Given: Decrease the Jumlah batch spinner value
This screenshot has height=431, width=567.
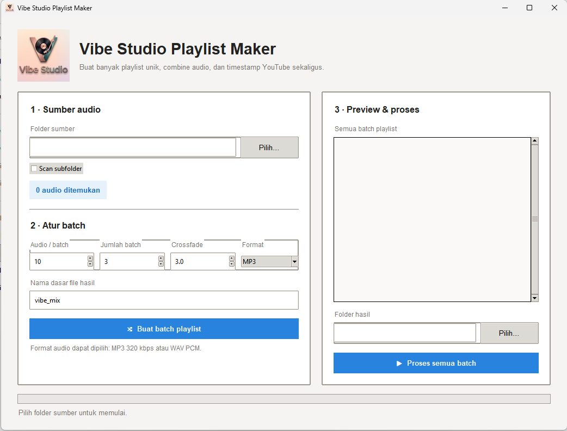Looking at the screenshot, I should 161,264.
